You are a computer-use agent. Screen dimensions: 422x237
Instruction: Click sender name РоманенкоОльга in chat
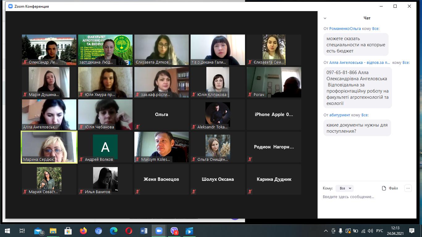[345, 29]
